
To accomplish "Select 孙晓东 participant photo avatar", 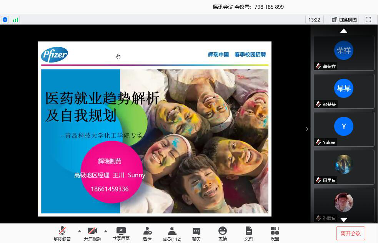I will pyautogui.click(x=344, y=202).
